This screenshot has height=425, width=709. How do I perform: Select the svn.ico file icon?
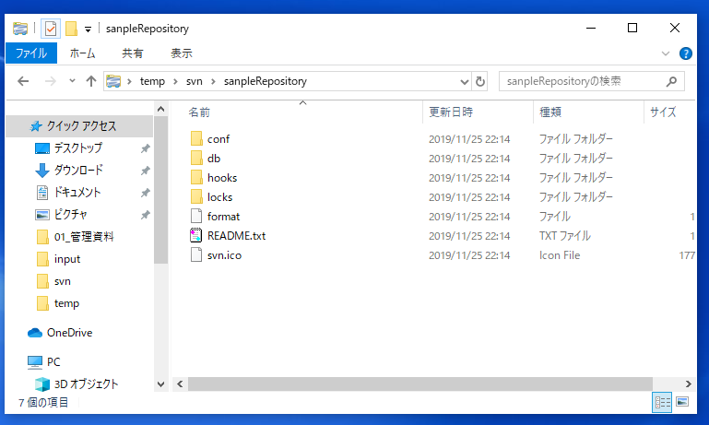[x=196, y=255]
